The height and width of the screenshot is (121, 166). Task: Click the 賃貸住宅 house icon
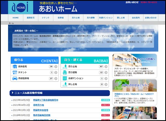click(15, 67)
